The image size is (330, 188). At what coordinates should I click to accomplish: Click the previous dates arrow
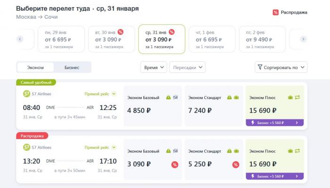click(x=20, y=39)
